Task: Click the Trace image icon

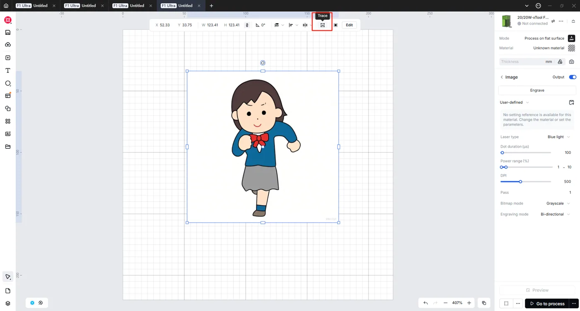Action: [322, 25]
